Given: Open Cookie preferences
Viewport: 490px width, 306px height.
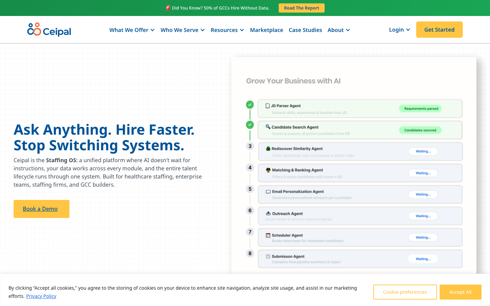Looking at the screenshot, I should [x=405, y=292].
